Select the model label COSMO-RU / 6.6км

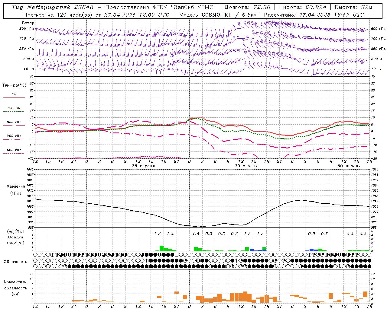229,15
